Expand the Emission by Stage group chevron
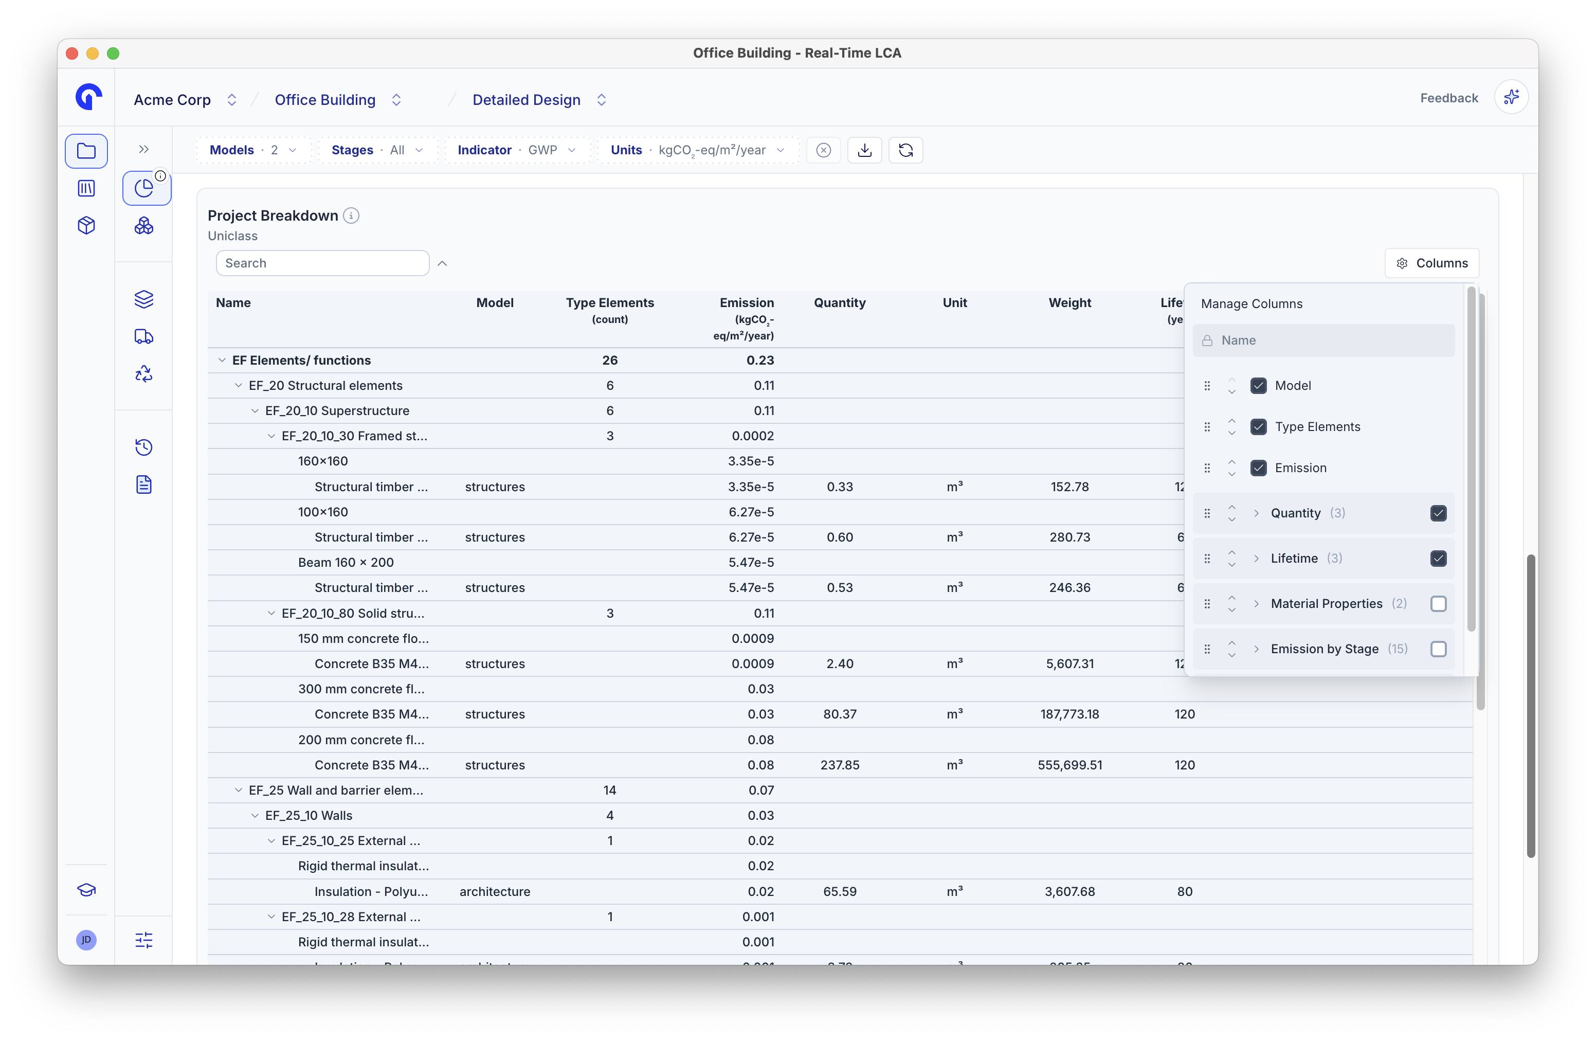 click(x=1257, y=649)
